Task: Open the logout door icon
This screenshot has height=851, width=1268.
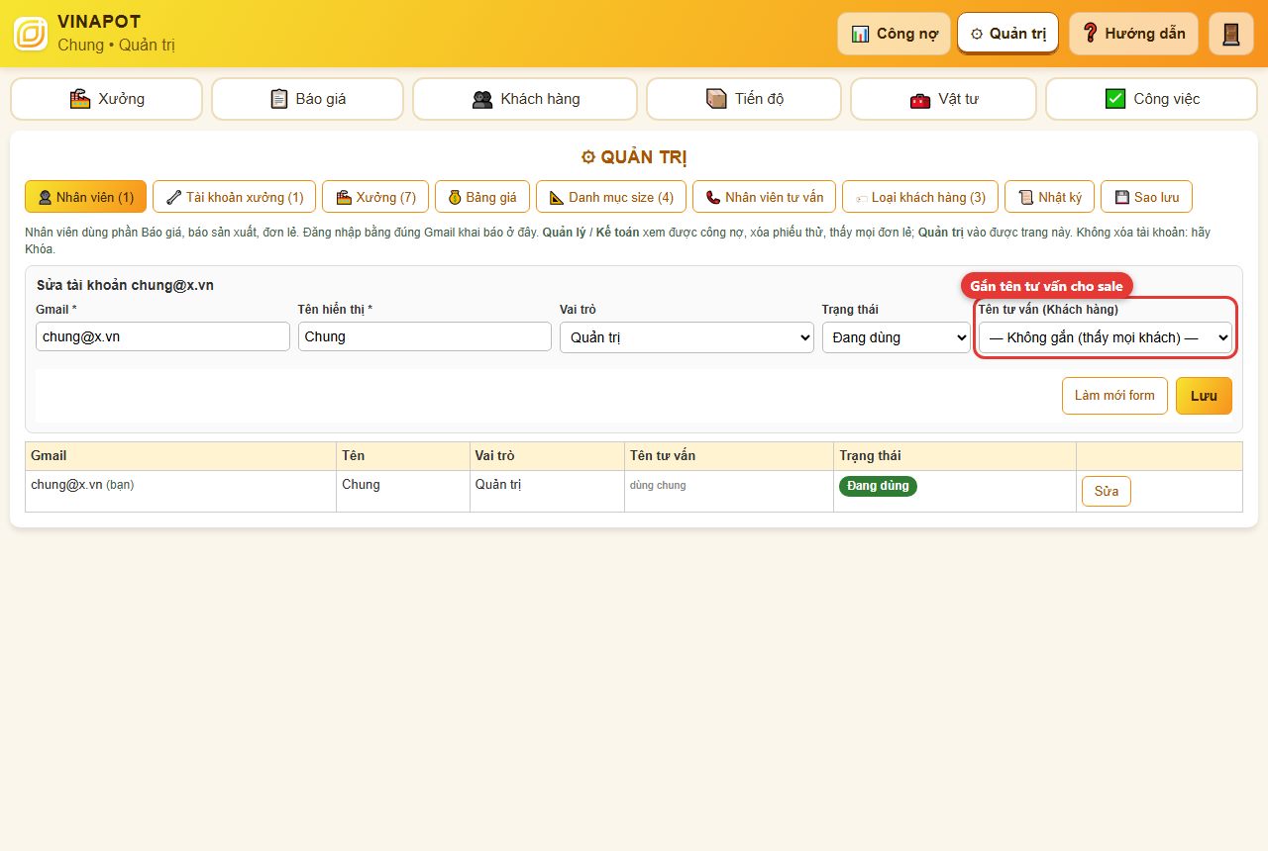Action: pos(1231,34)
